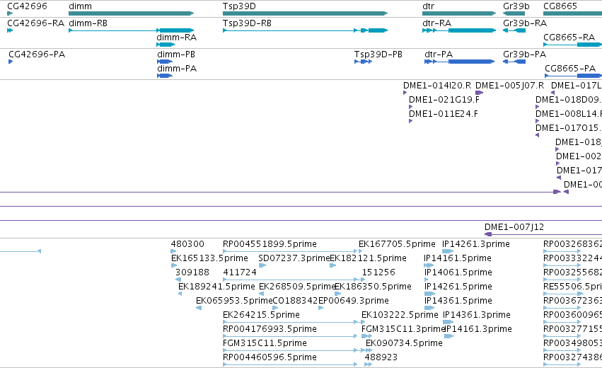Select the dimm-PB protein feature

click(x=165, y=62)
